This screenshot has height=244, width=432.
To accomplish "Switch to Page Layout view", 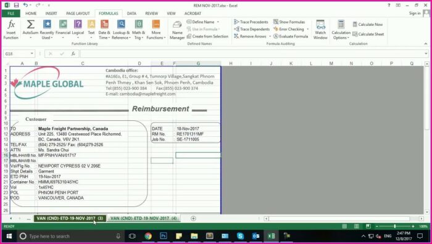I will pos(357,226).
